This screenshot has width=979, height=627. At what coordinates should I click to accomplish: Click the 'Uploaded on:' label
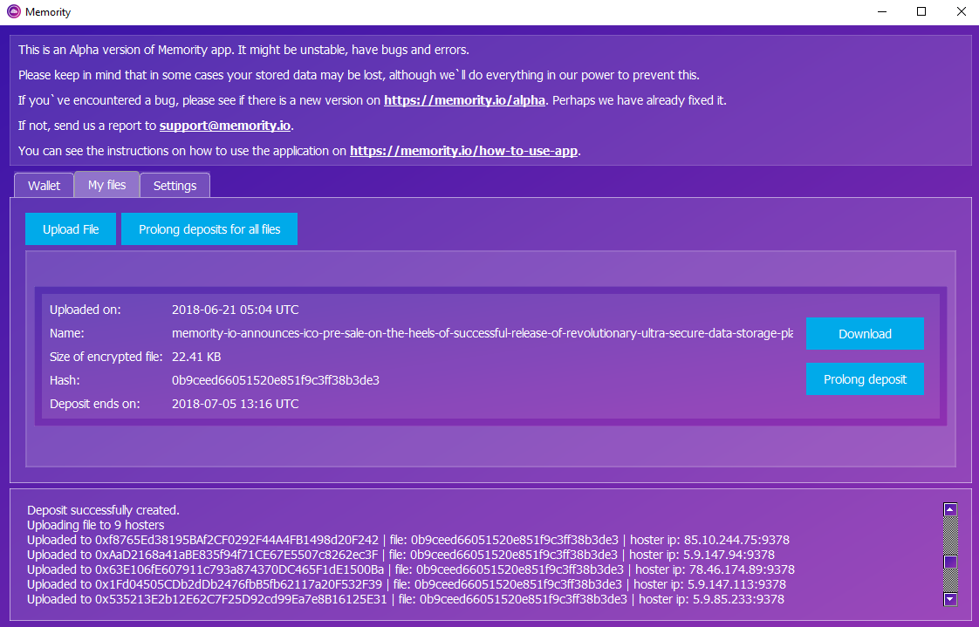[85, 310]
